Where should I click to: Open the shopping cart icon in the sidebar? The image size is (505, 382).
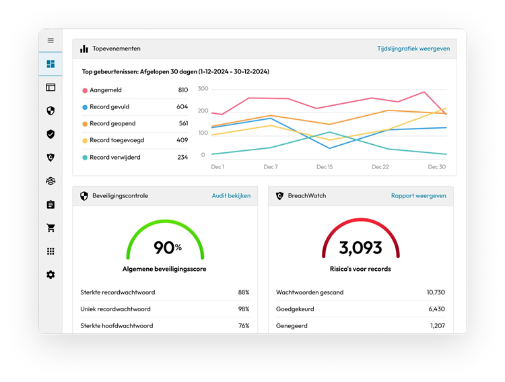(50, 228)
